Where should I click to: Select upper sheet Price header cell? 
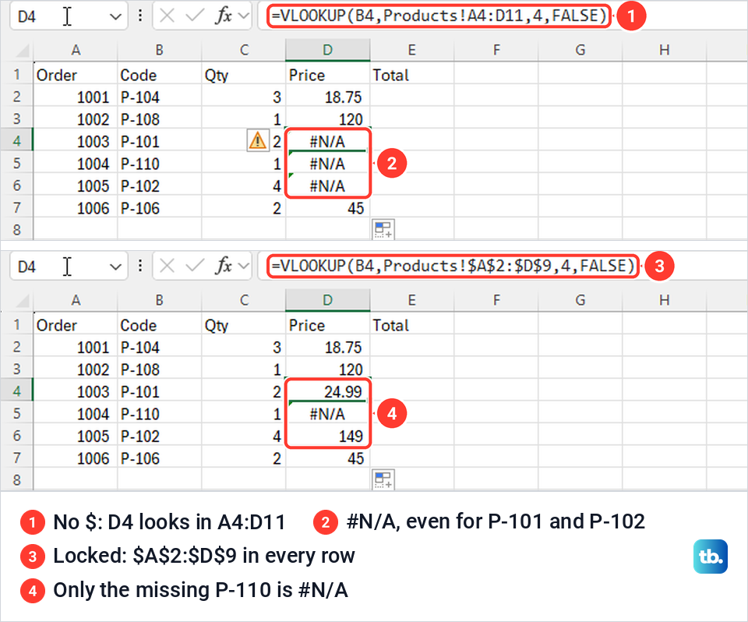pyautogui.click(x=328, y=75)
